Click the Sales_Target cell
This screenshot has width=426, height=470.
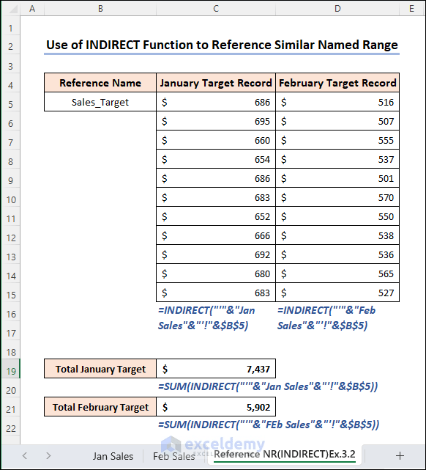point(100,102)
